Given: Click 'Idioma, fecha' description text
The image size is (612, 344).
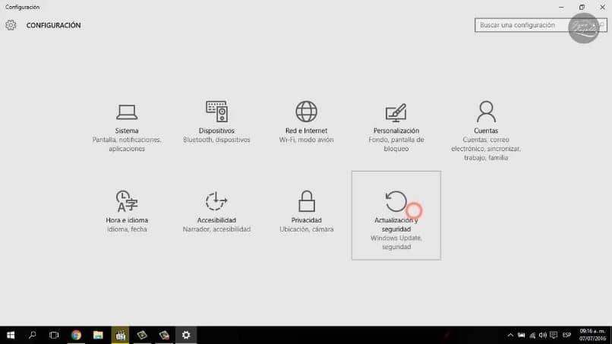Looking at the screenshot, I should [127, 229].
